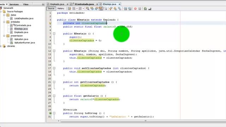The height and width of the screenshot is (127, 226).
Task: Click the Back navigation icon
Action: [74, 8]
